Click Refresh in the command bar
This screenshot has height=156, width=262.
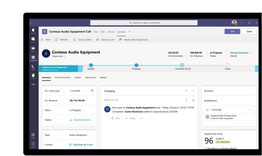61,40
